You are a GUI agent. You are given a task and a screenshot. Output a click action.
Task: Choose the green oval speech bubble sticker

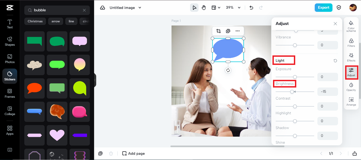[x=57, y=41]
